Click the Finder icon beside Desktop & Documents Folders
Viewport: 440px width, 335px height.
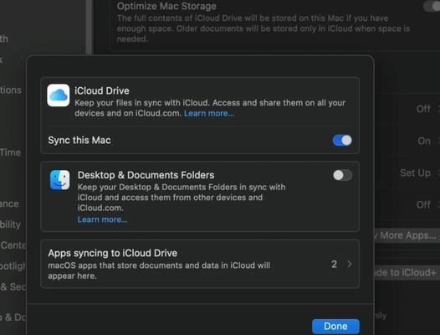[x=59, y=180]
